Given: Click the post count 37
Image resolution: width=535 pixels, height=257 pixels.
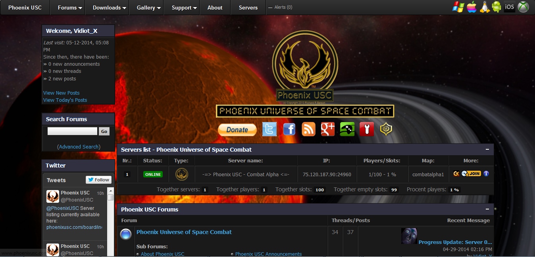Looking at the screenshot, I should [x=350, y=232].
